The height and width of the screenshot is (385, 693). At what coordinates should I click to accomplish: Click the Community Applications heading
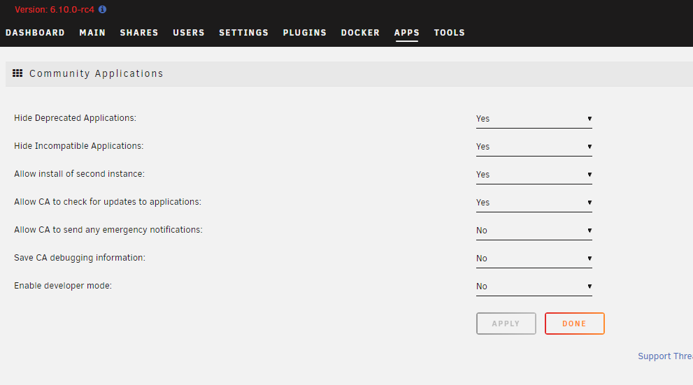tap(97, 74)
